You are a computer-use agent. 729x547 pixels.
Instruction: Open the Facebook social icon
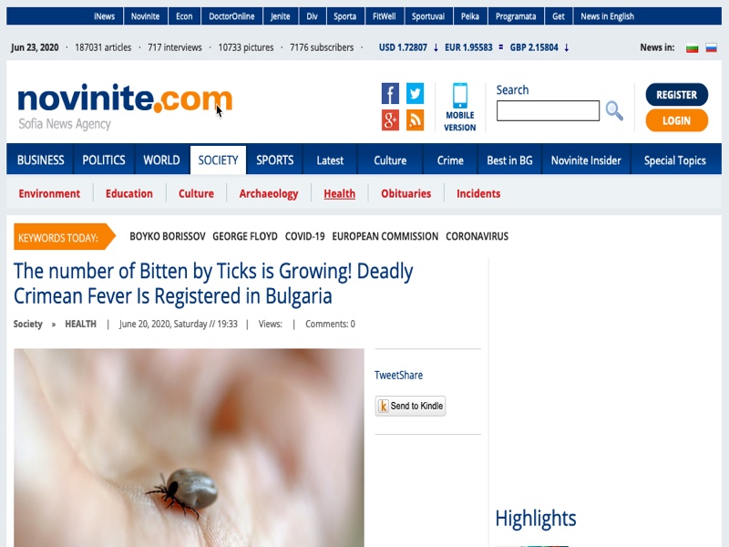click(390, 94)
